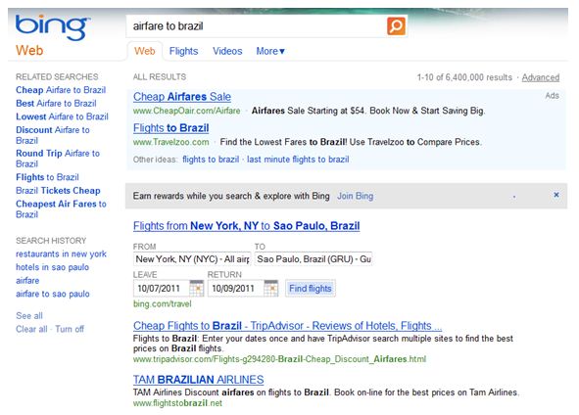The image size is (579, 415).
Task: Click the www.tripadvisor.com result URL text
Action: pyautogui.click(x=279, y=359)
